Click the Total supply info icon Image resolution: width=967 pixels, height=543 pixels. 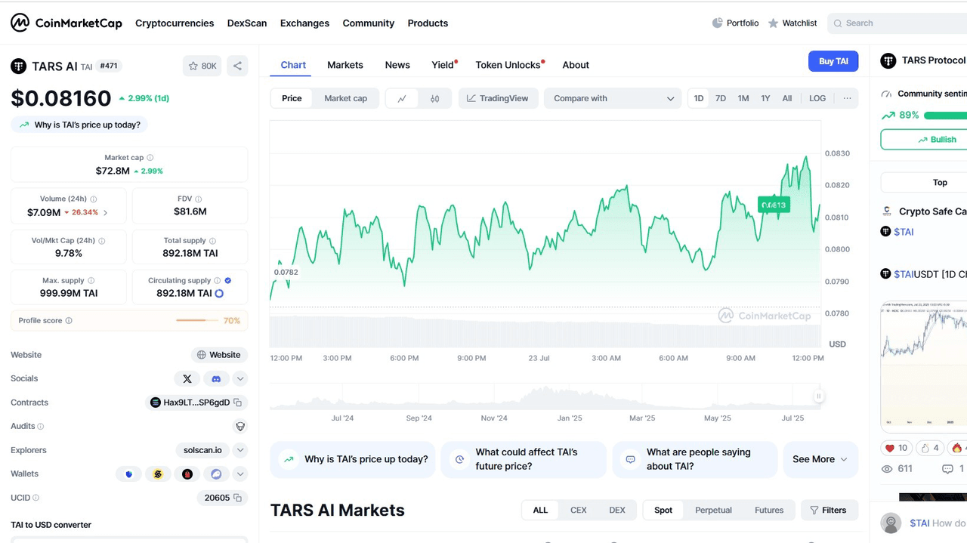pyautogui.click(x=212, y=241)
